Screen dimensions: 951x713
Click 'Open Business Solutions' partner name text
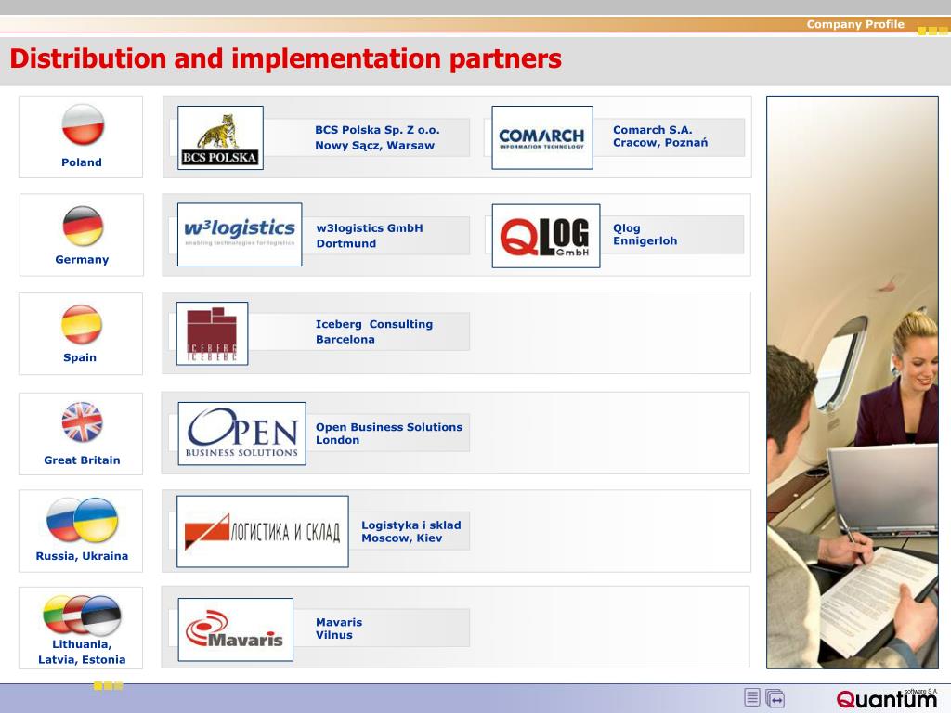tap(389, 427)
